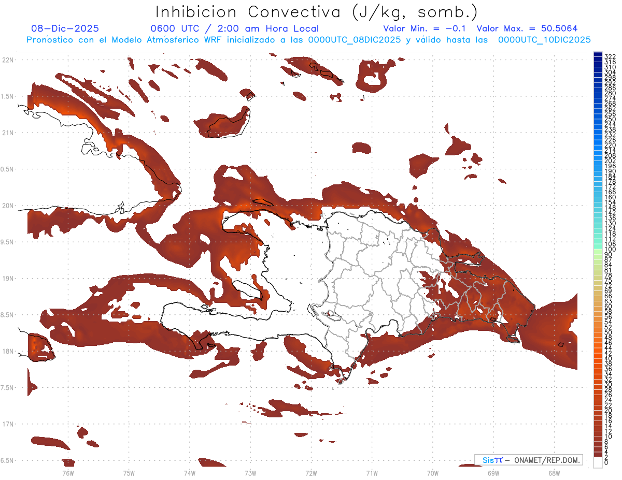Click the dark navy top swatch labeled 322
This screenshot has width=622, height=480.
598,55
